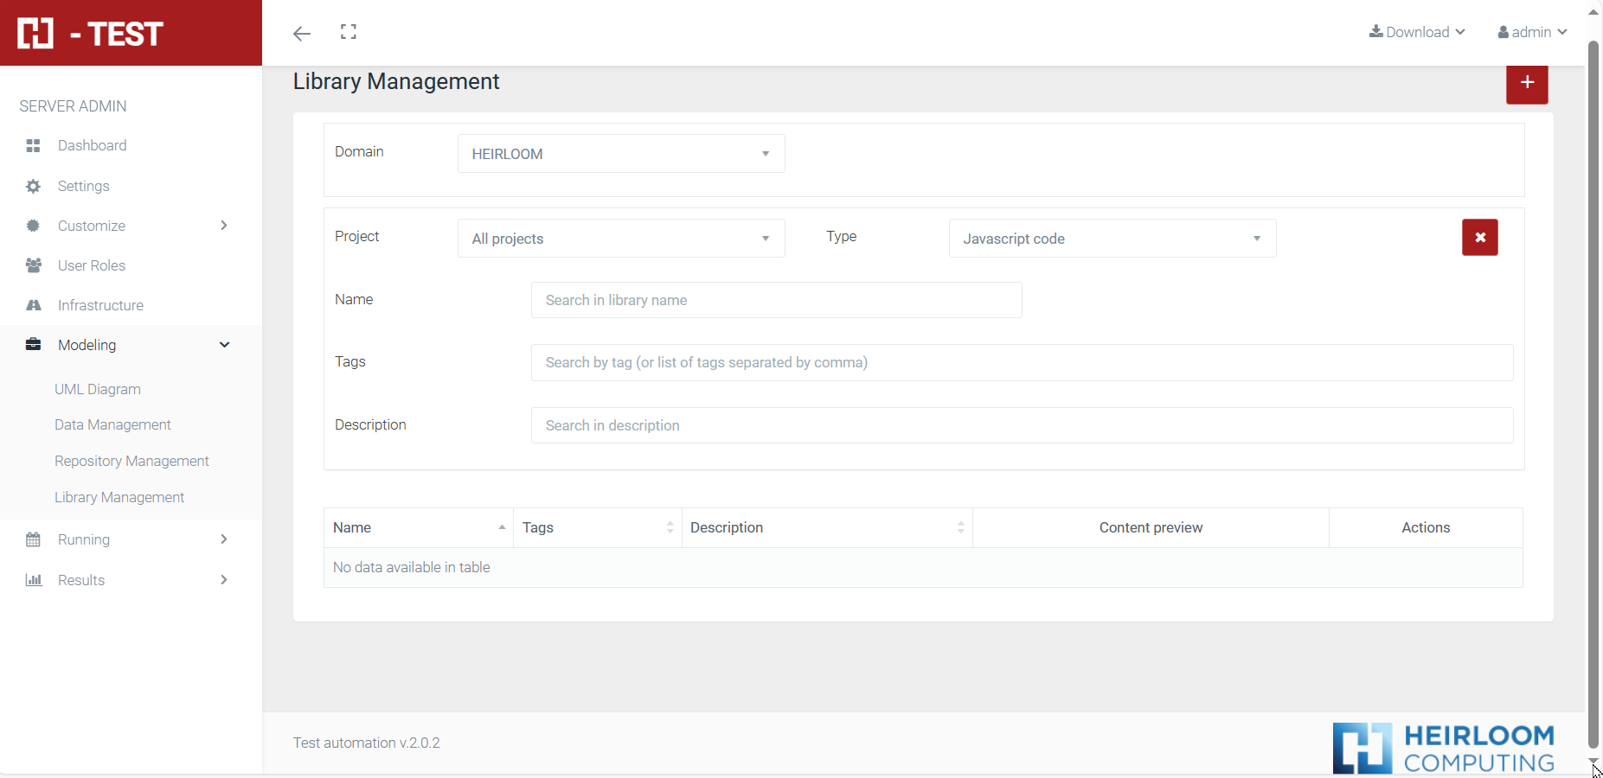This screenshot has height=778, width=1603.
Task: Open the Project dropdown showing All projects
Action: point(620,239)
